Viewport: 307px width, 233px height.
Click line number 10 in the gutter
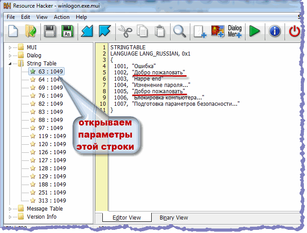click(103, 104)
